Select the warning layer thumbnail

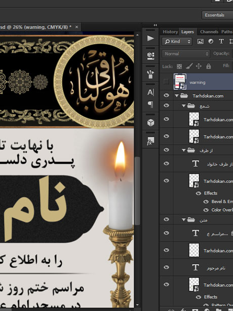click(180, 82)
